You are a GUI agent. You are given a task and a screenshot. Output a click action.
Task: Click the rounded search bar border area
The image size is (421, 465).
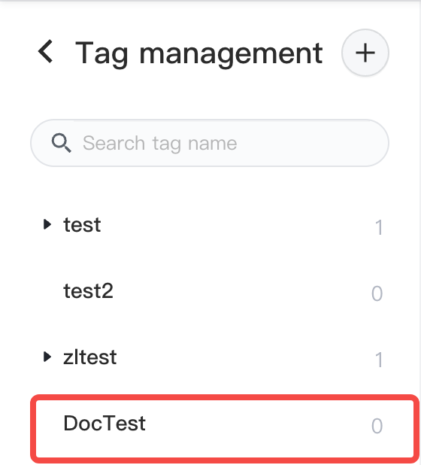(210, 143)
